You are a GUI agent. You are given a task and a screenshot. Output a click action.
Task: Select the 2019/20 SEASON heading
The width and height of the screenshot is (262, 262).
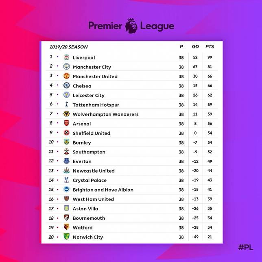(69, 47)
